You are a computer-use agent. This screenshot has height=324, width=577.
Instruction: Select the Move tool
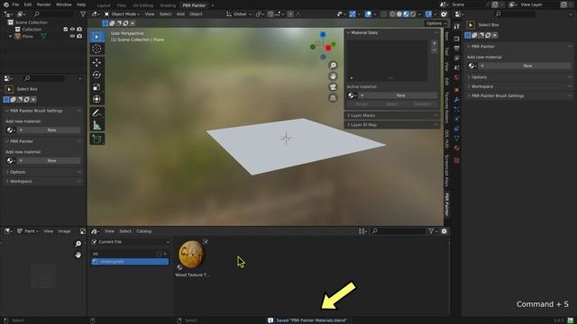click(97, 62)
